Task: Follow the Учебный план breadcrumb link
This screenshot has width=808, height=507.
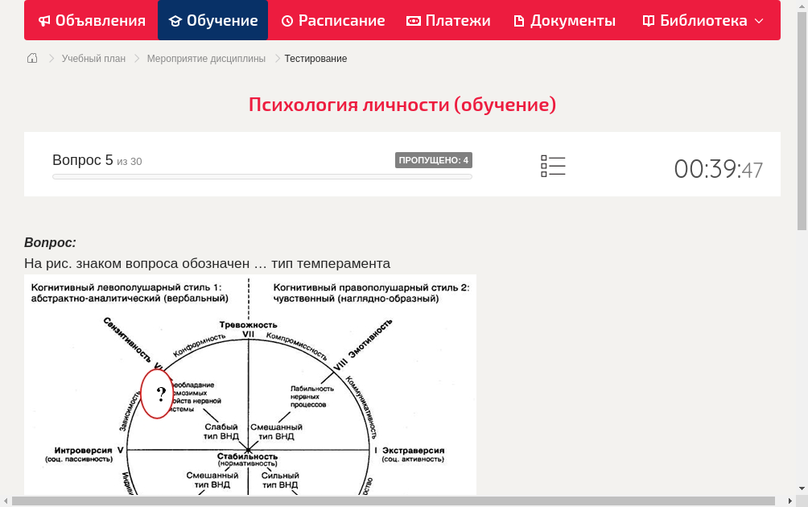Action: point(93,58)
